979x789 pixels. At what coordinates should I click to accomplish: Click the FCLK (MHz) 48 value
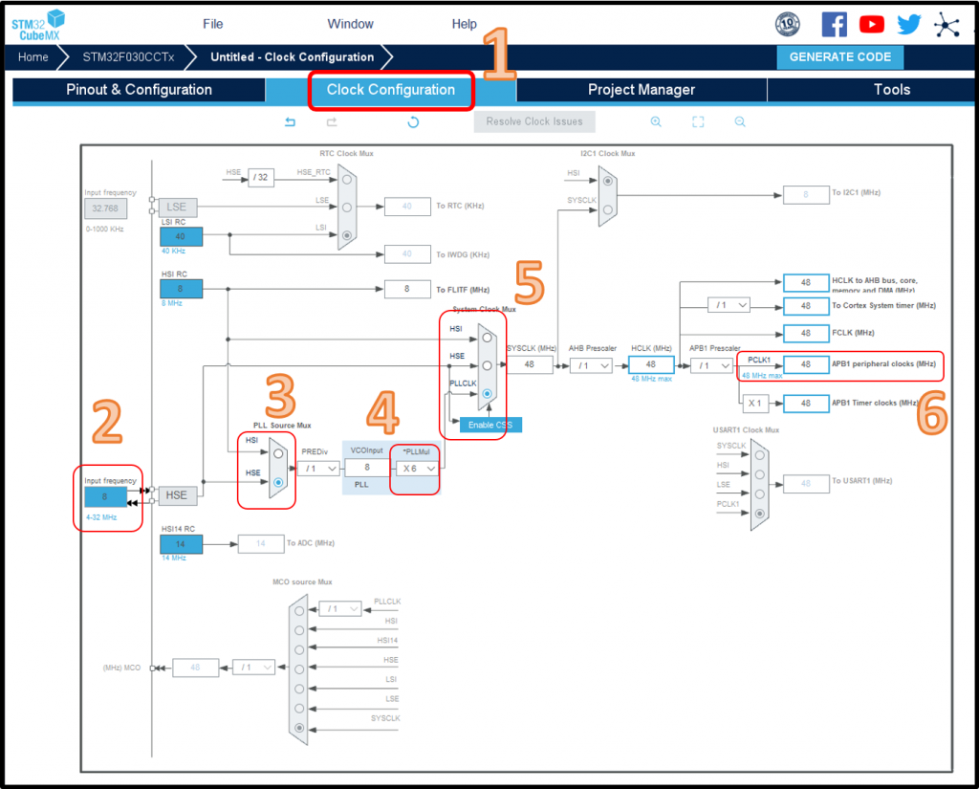point(806,333)
